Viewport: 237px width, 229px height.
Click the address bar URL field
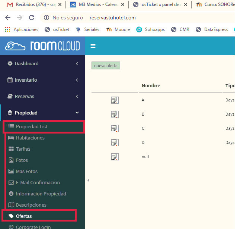112,18
